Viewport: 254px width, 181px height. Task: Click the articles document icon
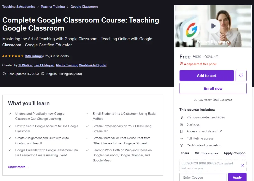click(181, 125)
